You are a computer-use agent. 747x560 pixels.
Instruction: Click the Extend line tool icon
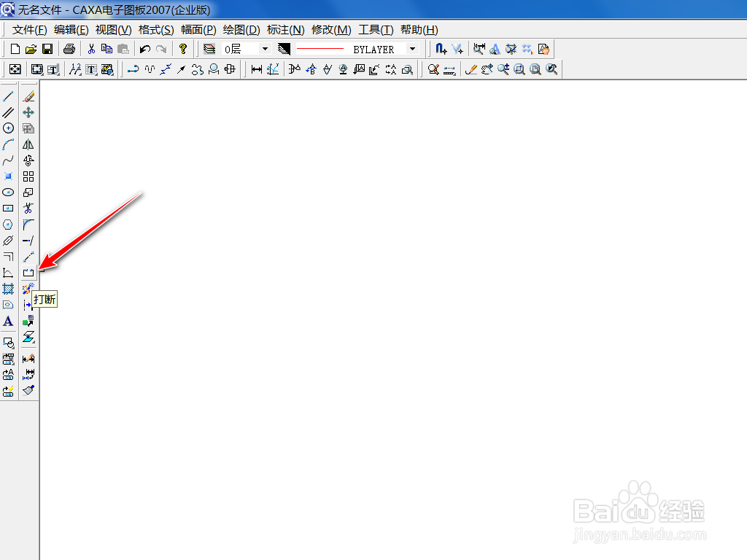28,241
